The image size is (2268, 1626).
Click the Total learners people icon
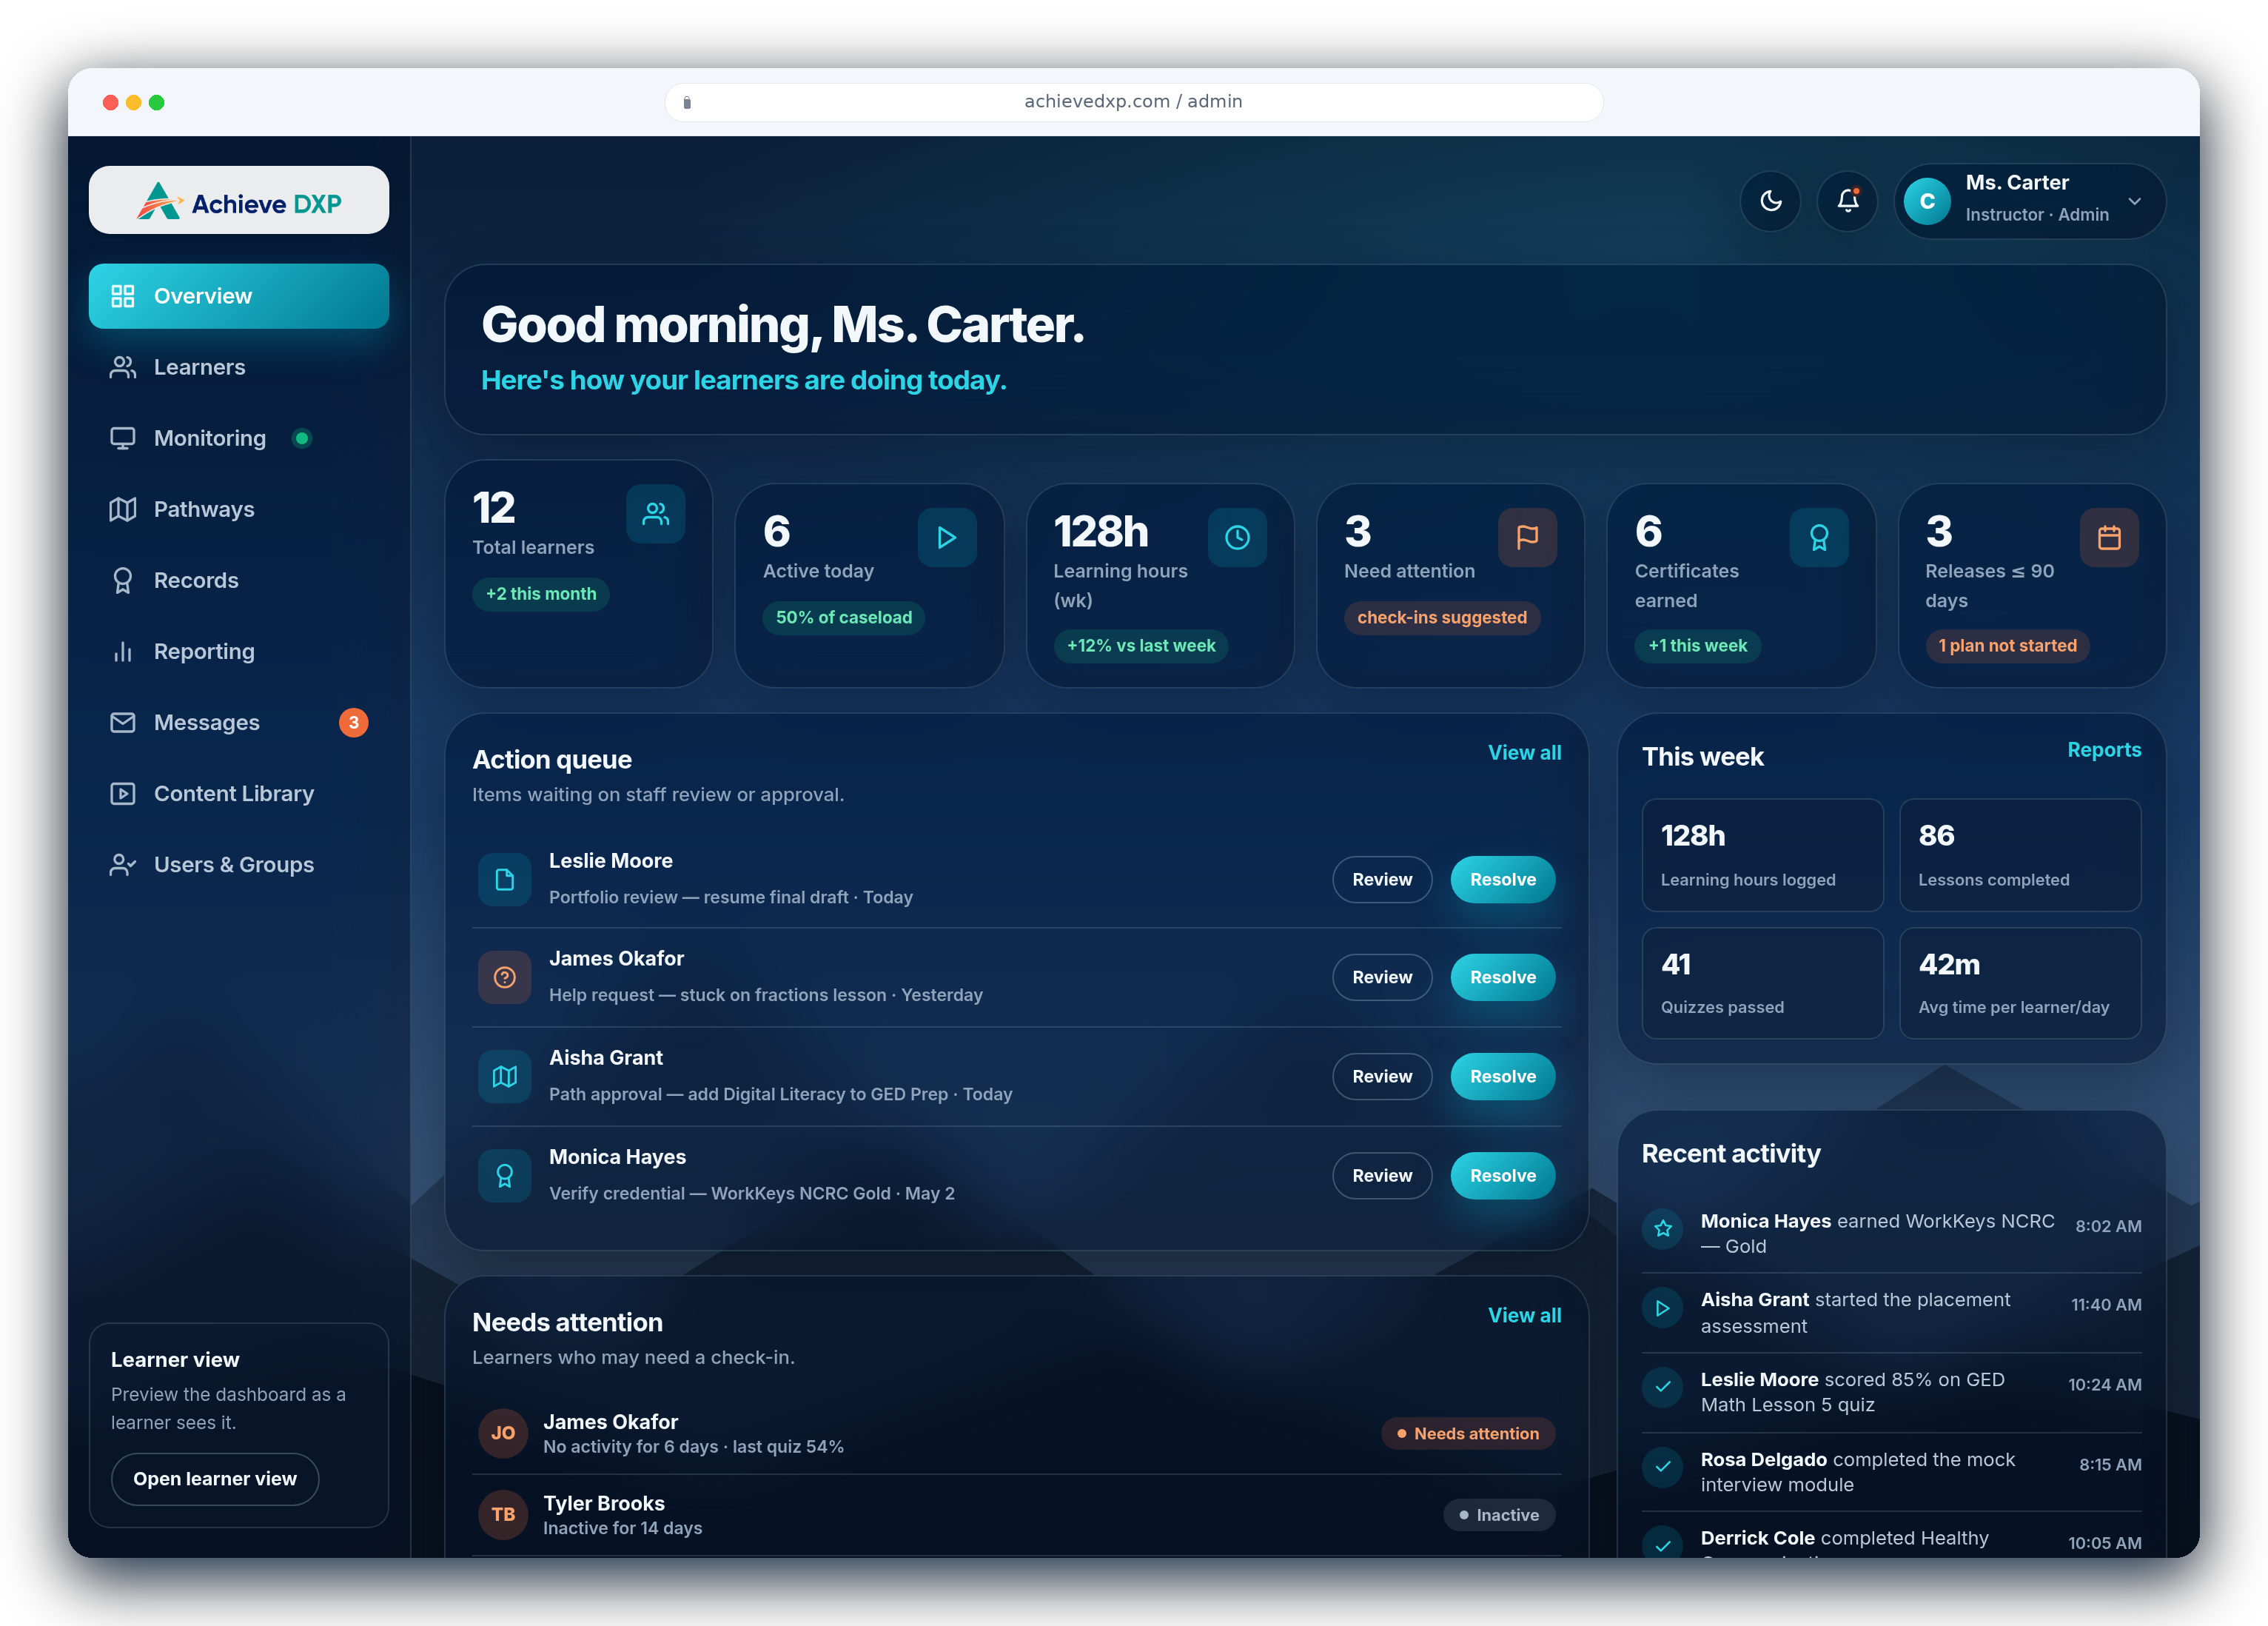coord(656,515)
